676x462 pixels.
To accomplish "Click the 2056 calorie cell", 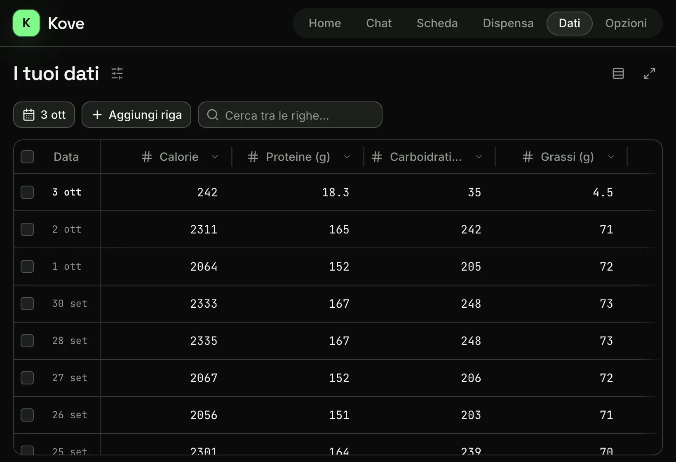I will [166, 415].
